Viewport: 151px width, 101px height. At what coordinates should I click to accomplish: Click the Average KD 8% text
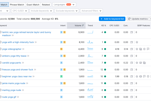tap(50, 19)
